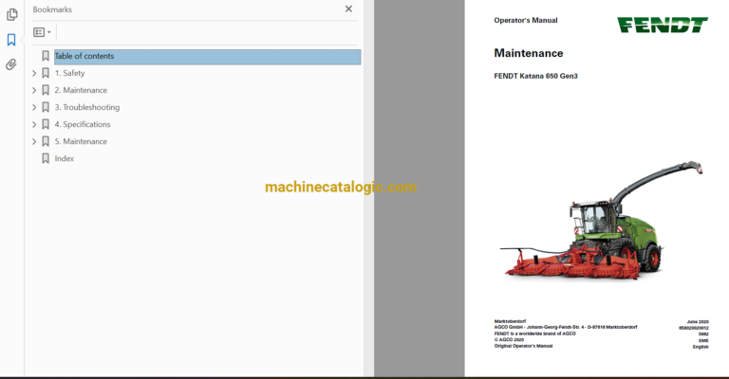Open the attachments paperclip icon
Viewport: 729px width, 379px height.
click(11, 64)
